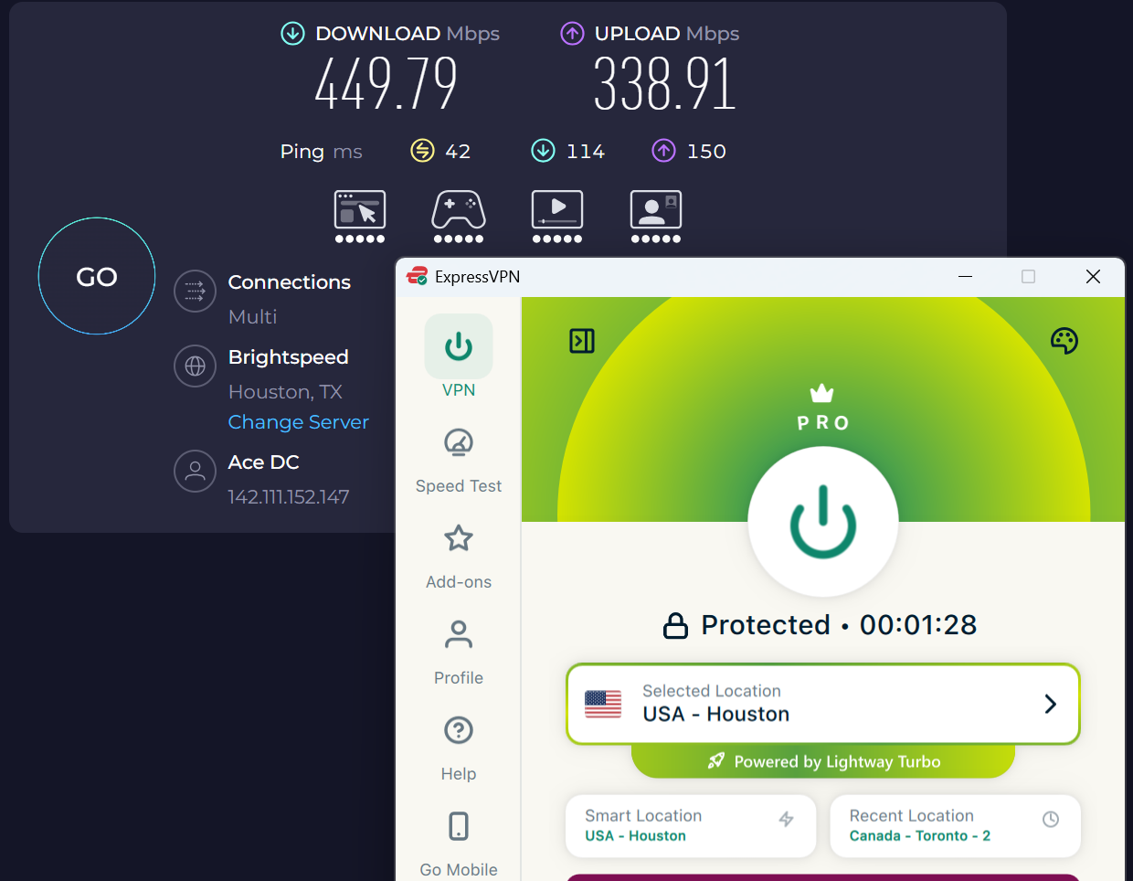Open Profile in ExpressVPN sidebar
Image resolution: width=1133 pixels, height=881 pixels.
click(459, 653)
